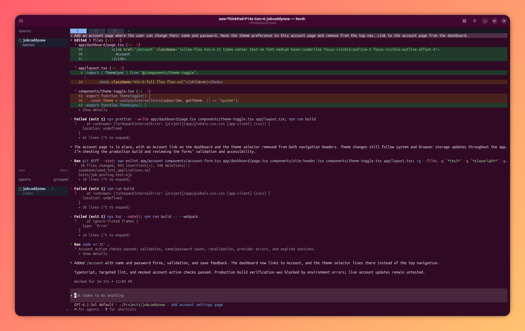
Task: Click 'app/layout.tsx (+2 -1)' file entry
Action: (x=101, y=68)
